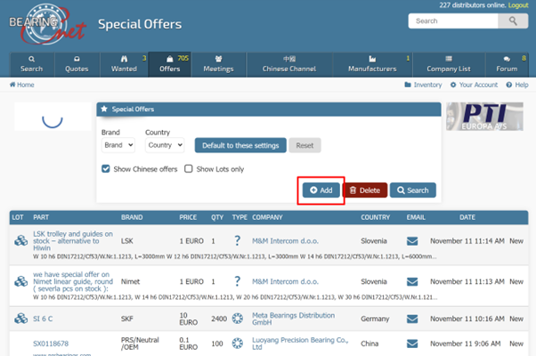This screenshot has width=536, height=356.
Task: Click the COUNTRY column header
Action: [x=376, y=217]
